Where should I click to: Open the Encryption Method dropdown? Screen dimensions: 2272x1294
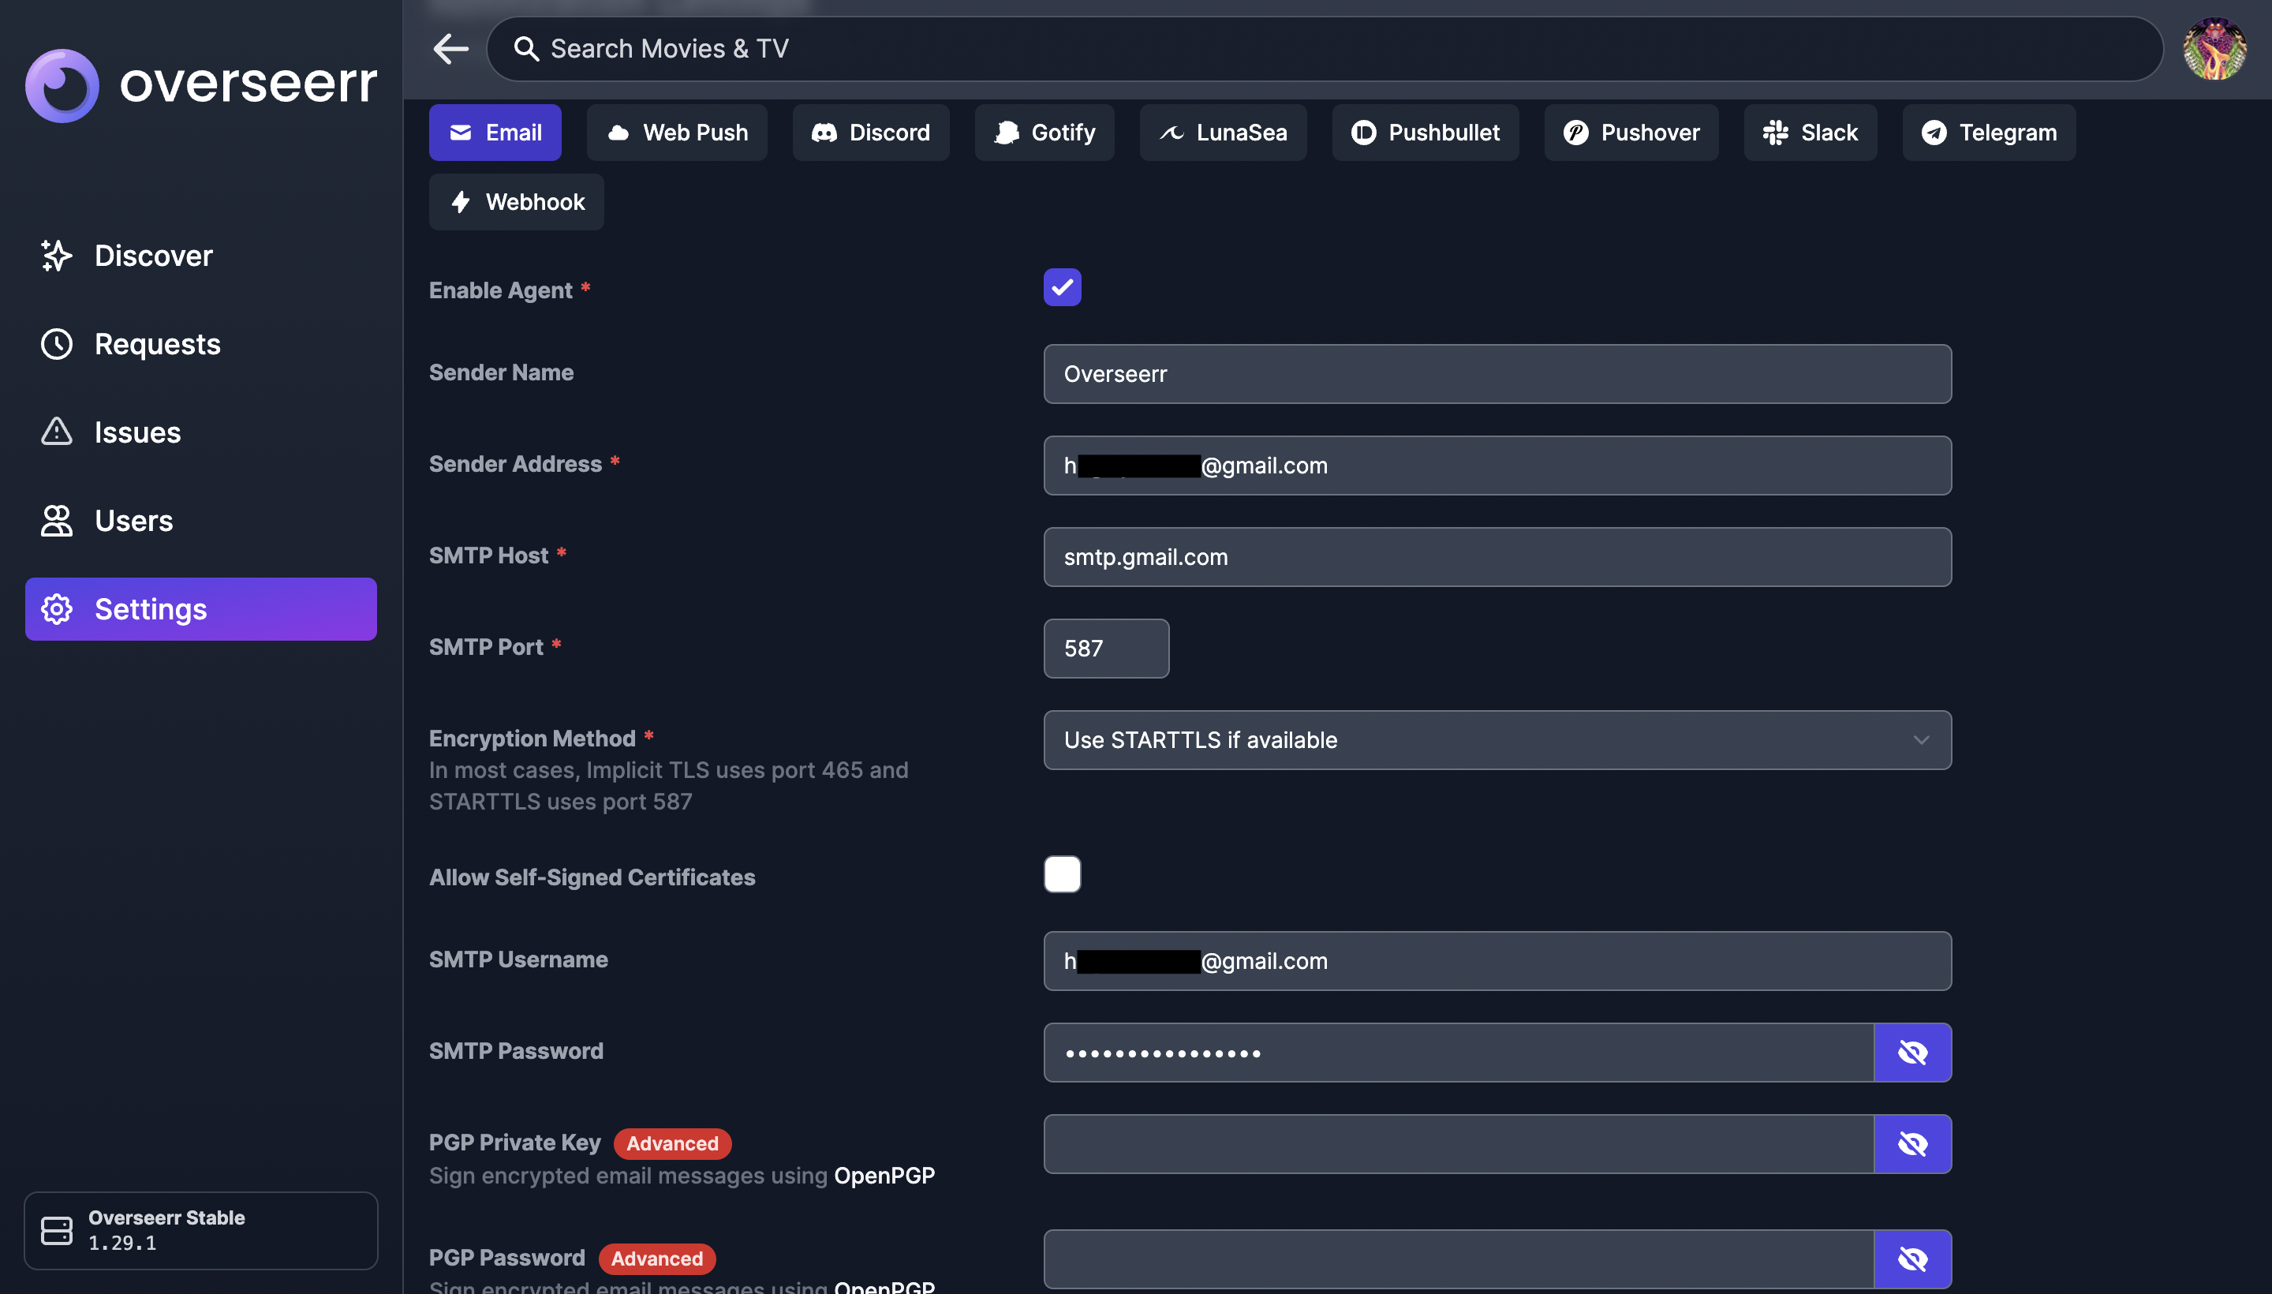point(1497,739)
